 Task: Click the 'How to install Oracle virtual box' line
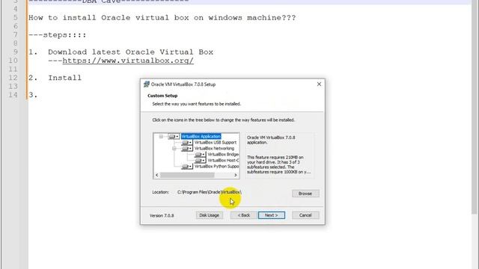(x=162, y=18)
